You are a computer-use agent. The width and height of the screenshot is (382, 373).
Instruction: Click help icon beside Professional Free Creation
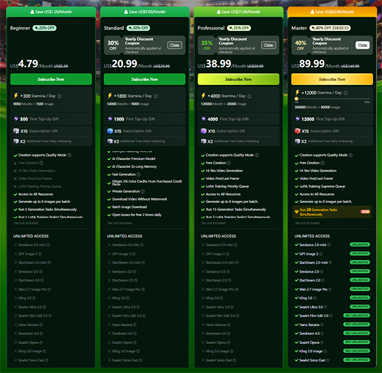click(x=229, y=163)
